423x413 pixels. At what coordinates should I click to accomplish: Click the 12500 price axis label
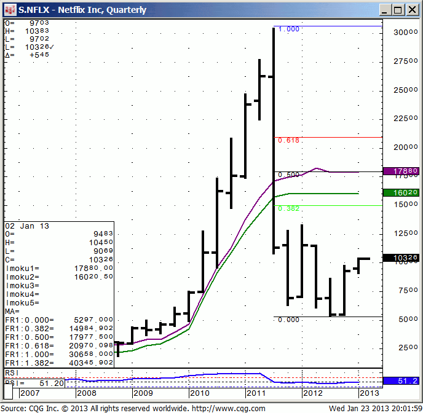coord(405,233)
